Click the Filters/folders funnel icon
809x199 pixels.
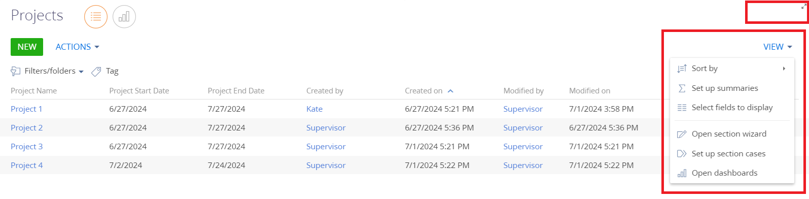[x=16, y=71]
